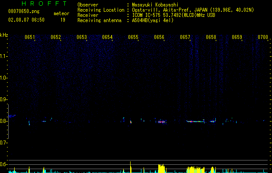272x173 pixels.
Task: Click the long meteor echo after 0657
Action: 195,121
